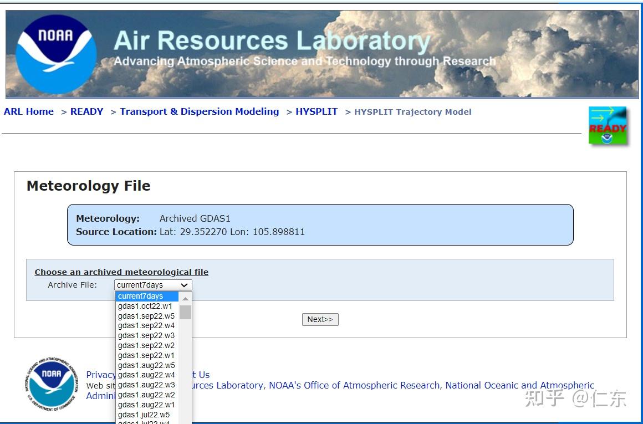This screenshot has width=643, height=424.
Task: Pick gdas1.sep22.w3 from the list
Action: [x=146, y=335]
